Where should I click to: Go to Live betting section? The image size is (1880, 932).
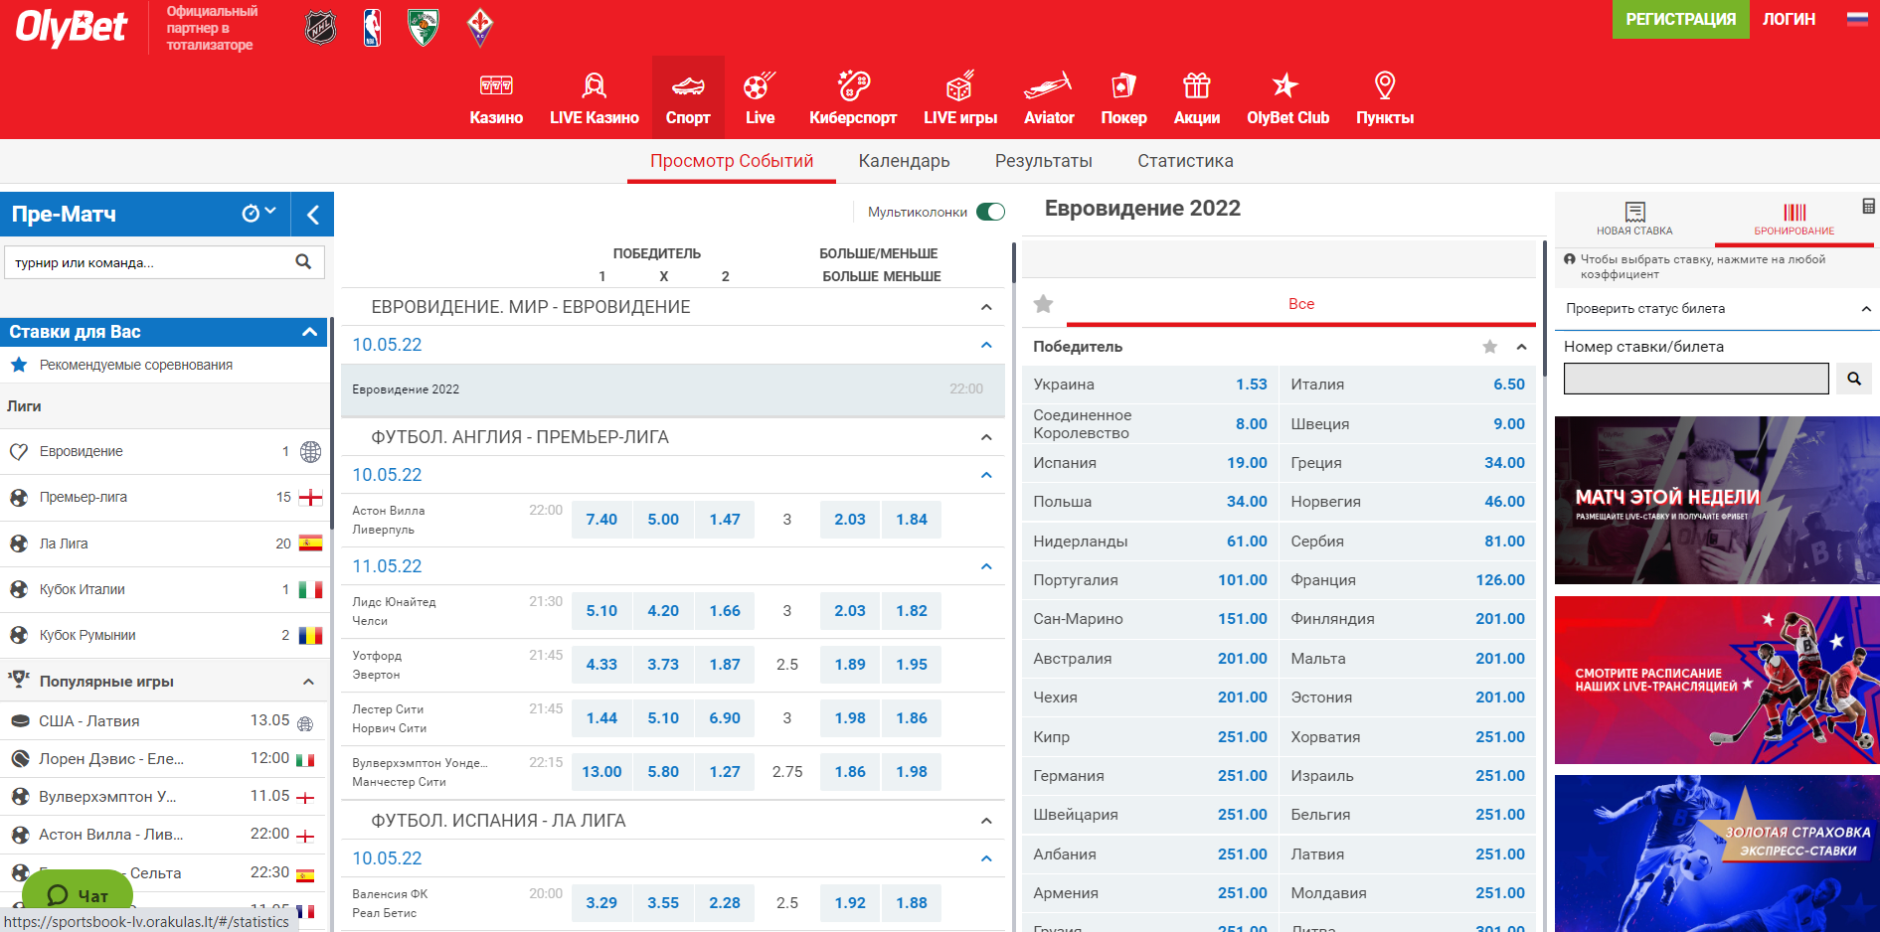point(760,99)
